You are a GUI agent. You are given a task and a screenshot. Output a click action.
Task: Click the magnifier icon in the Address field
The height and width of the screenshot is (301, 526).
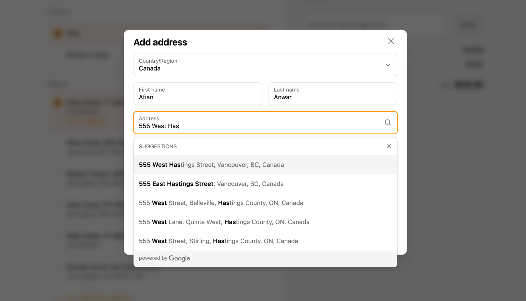click(x=388, y=122)
